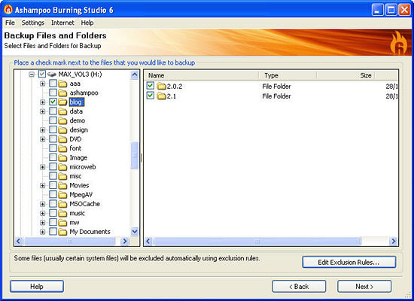
Task: Click the My Documents folder icon
Action: [x=62, y=232]
